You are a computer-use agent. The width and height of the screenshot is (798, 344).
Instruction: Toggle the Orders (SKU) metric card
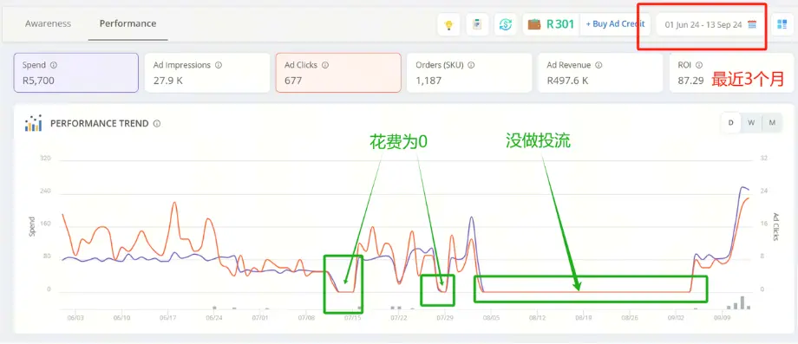[469, 73]
